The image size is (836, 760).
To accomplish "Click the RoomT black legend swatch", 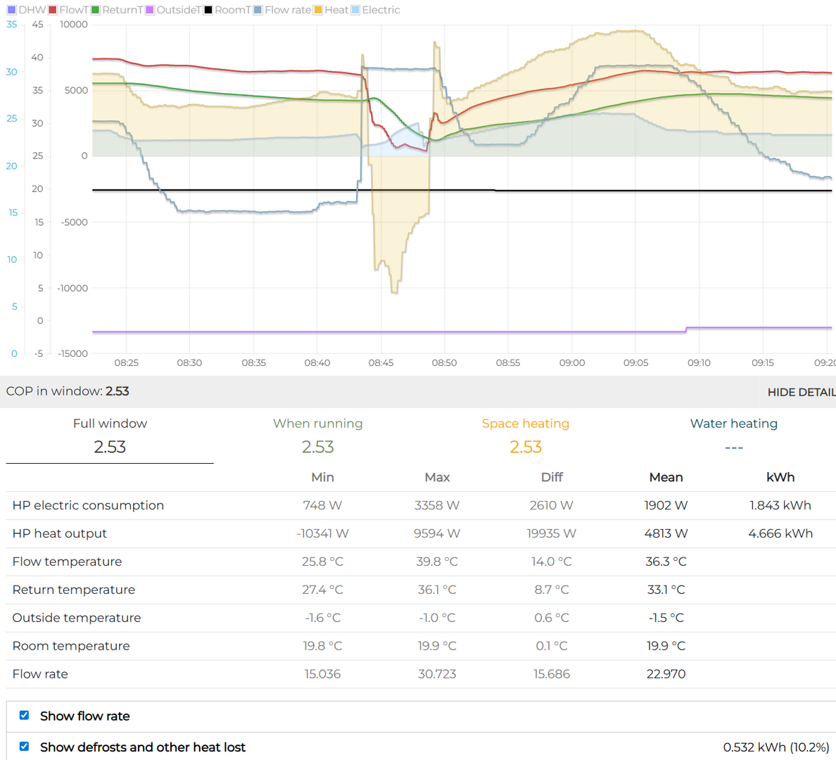I will click(208, 10).
